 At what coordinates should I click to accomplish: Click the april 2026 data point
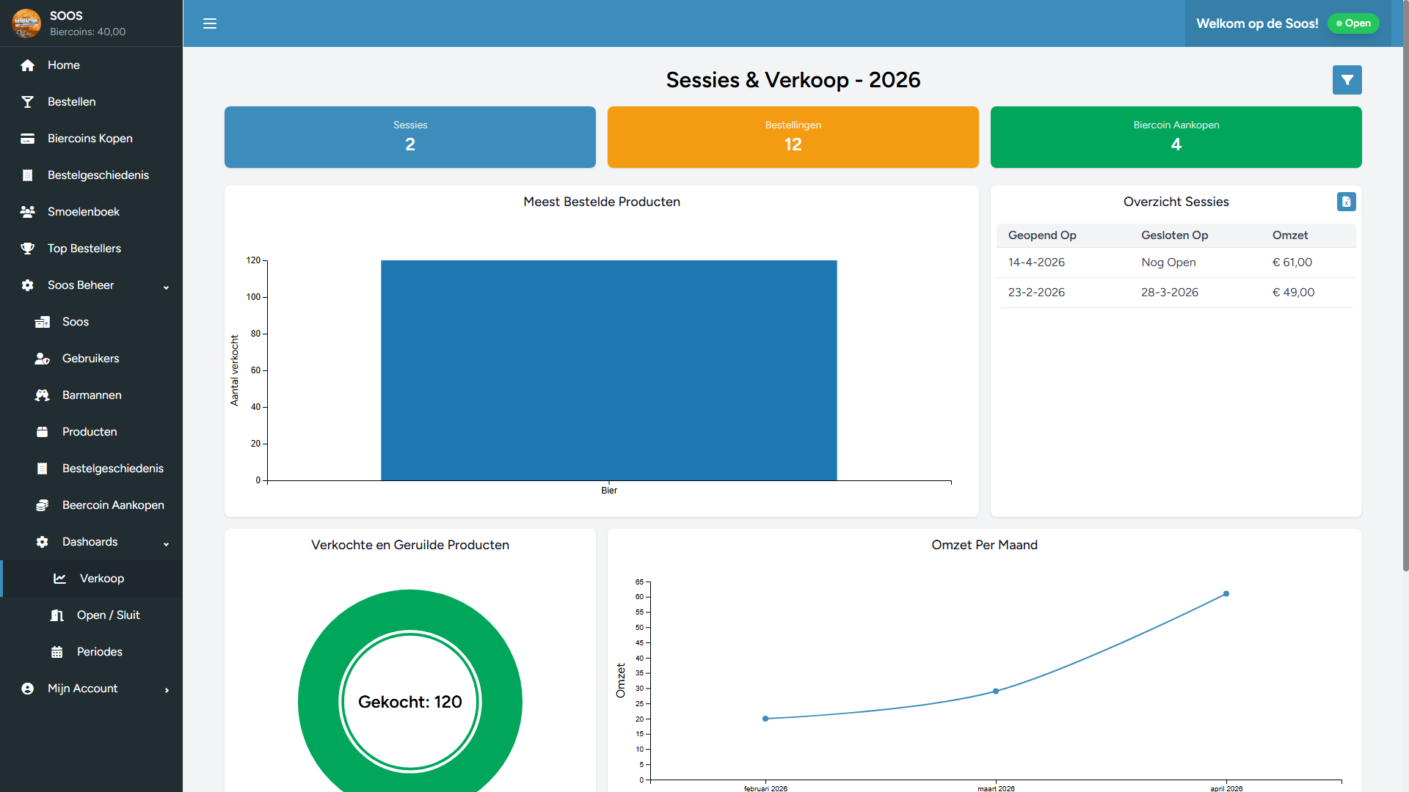(1226, 594)
